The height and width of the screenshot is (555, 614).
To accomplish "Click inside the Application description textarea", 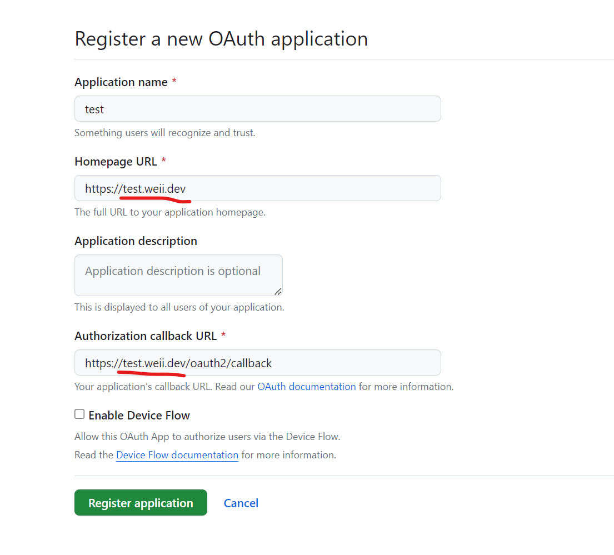I will (178, 276).
